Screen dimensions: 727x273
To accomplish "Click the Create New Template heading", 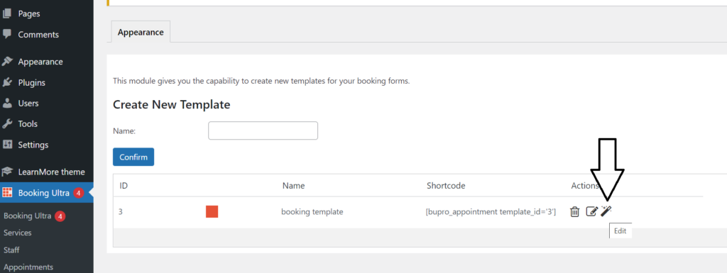I will point(172,104).
